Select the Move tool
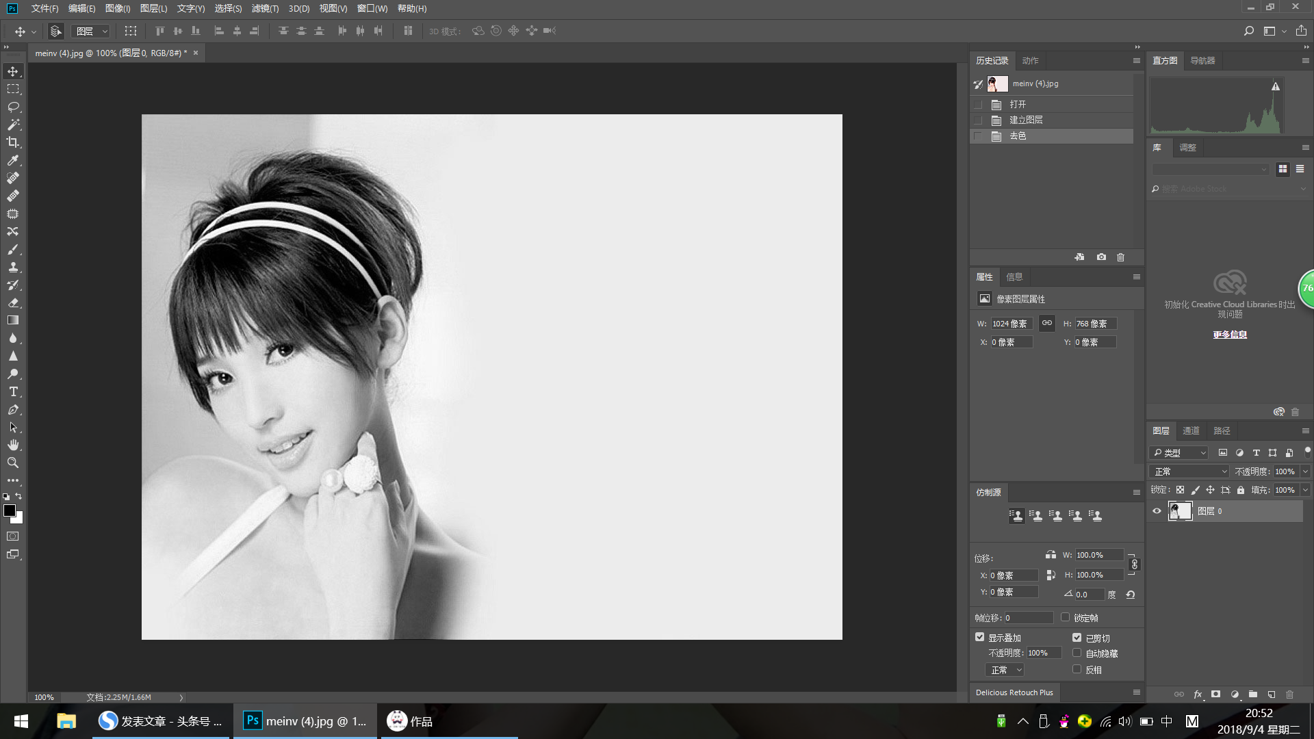1314x739 pixels. pos(13,71)
